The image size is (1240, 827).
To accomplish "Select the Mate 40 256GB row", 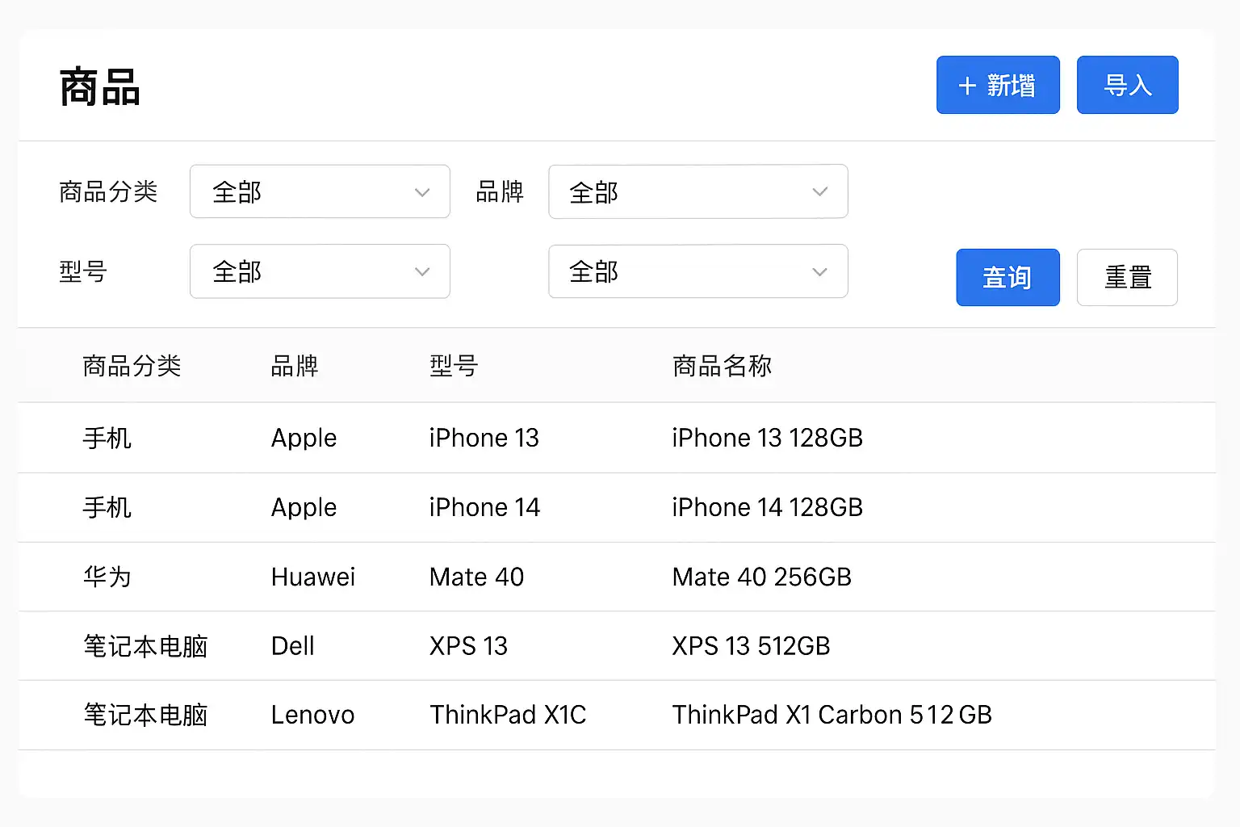I will point(761,577).
